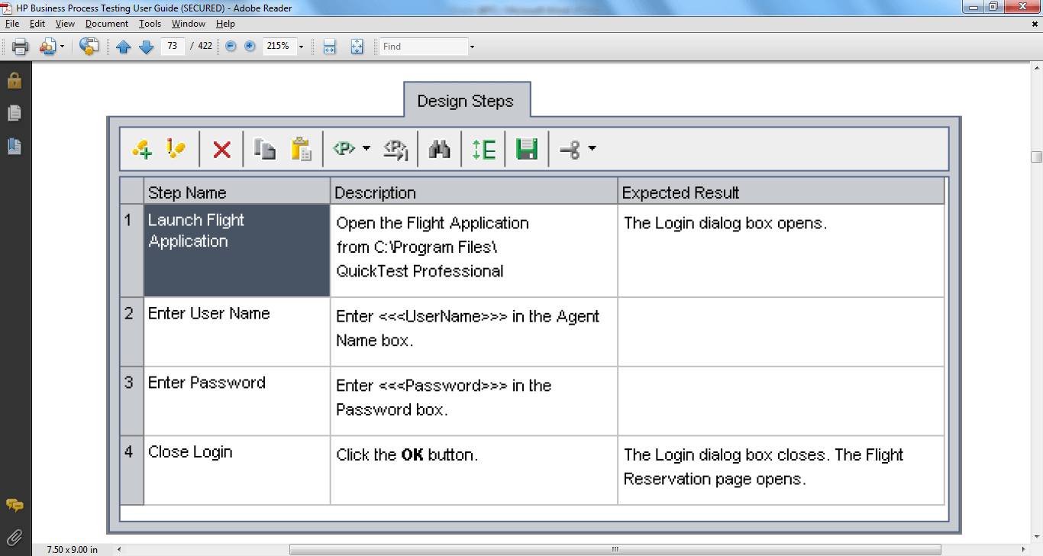Expand the Find options dropdown arrow
Screen dimensions: 1043x556
(x=472, y=47)
